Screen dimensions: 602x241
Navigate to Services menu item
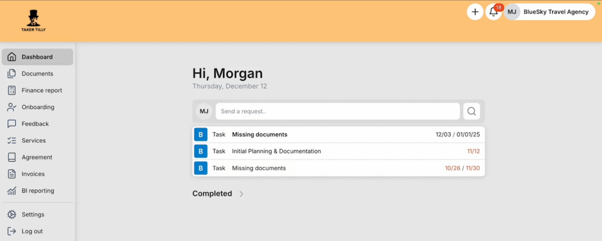[34, 140]
